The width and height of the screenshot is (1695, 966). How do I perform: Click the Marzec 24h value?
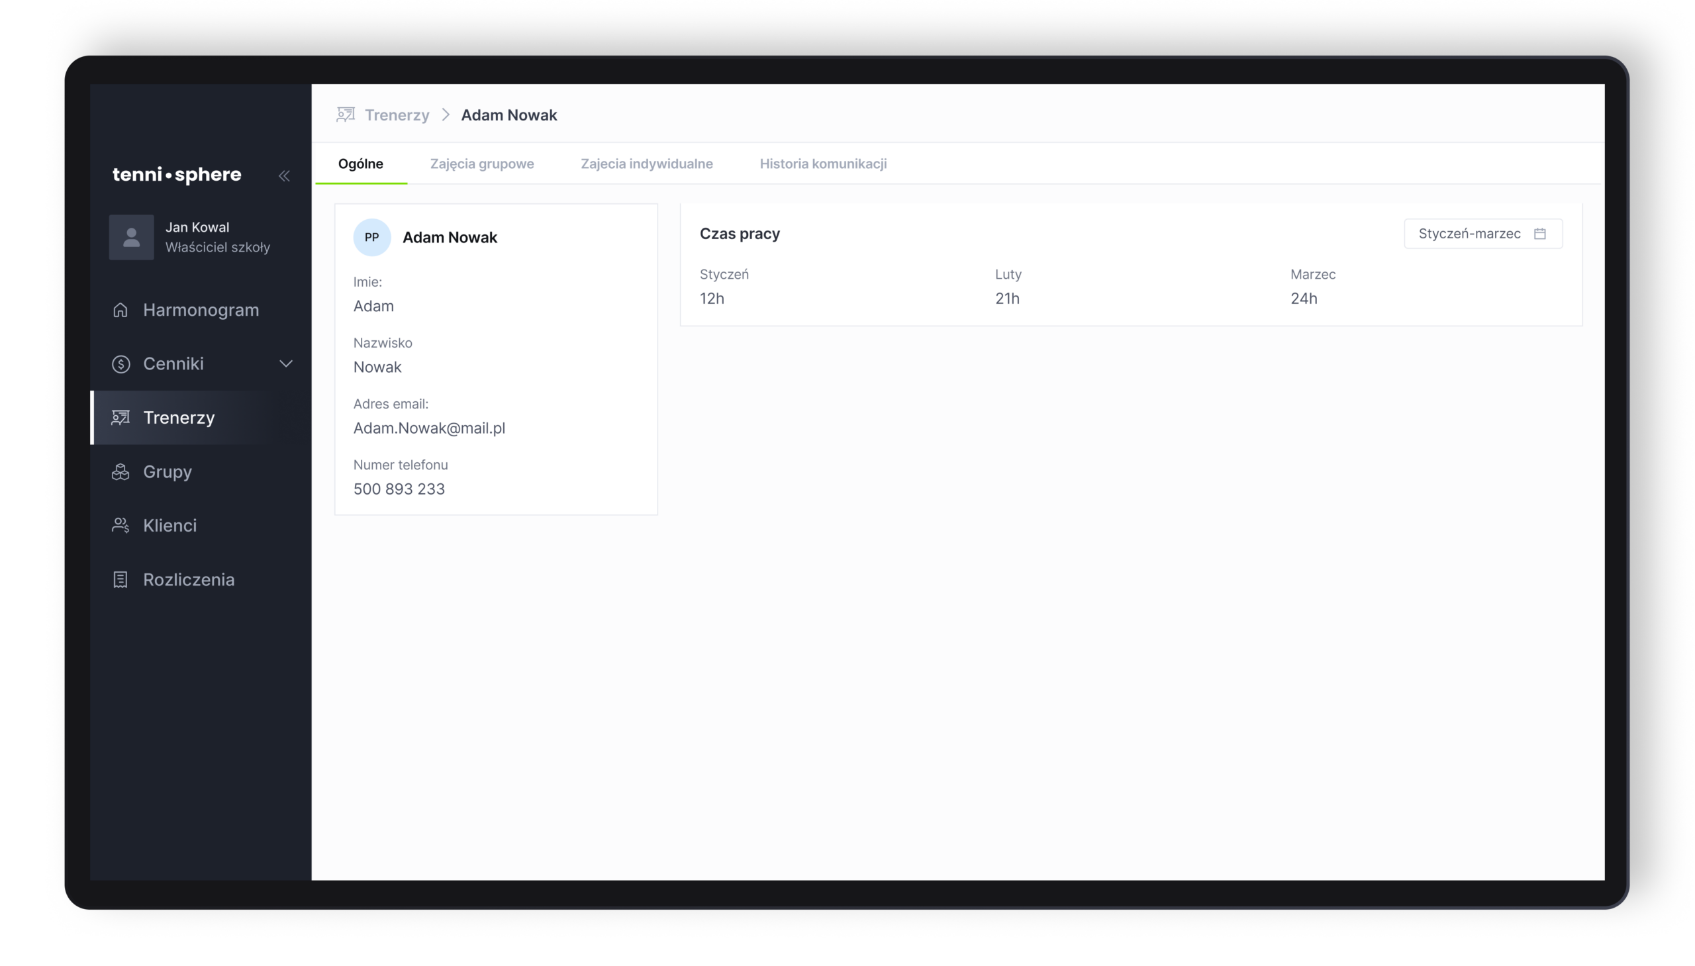point(1304,299)
